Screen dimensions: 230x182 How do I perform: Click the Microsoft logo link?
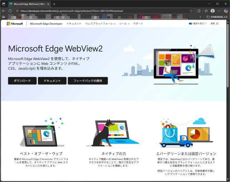15,24
